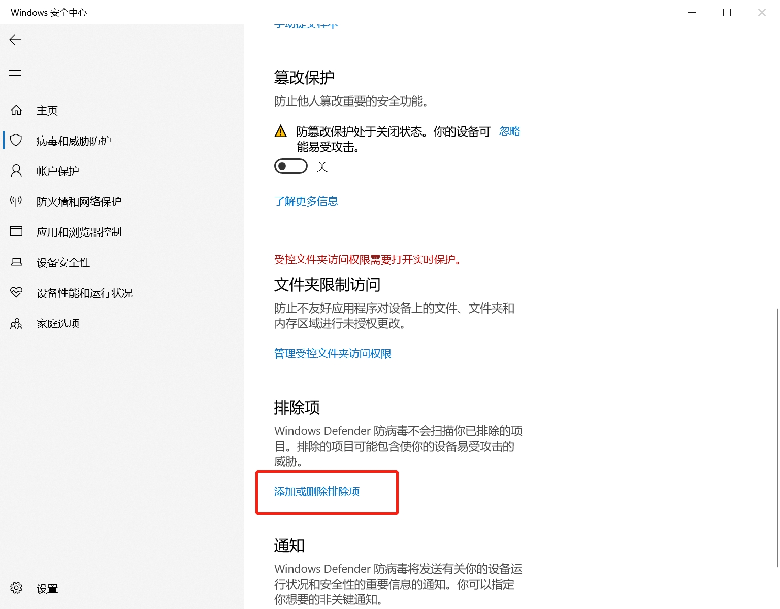Click 管理受控文件夹访问权限 link
Viewport: 780px width, 609px height.
click(x=333, y=354)
